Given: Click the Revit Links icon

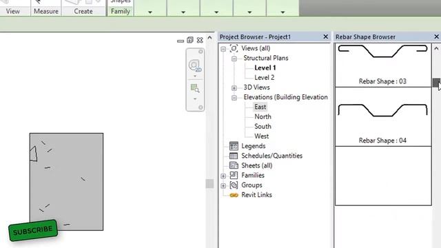Looking at the screenshot, I should point(234,195).
